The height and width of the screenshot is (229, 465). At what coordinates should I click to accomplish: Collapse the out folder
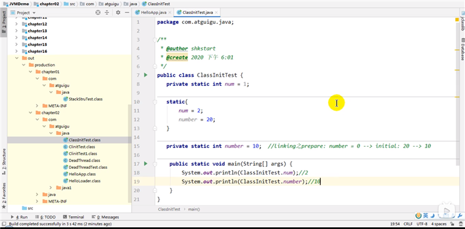click(x=17, y=58)
